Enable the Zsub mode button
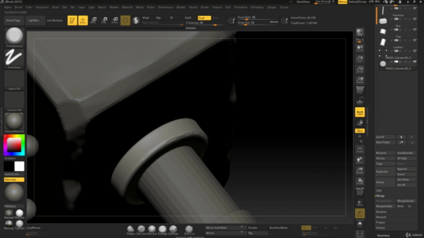 pos(204,18)
